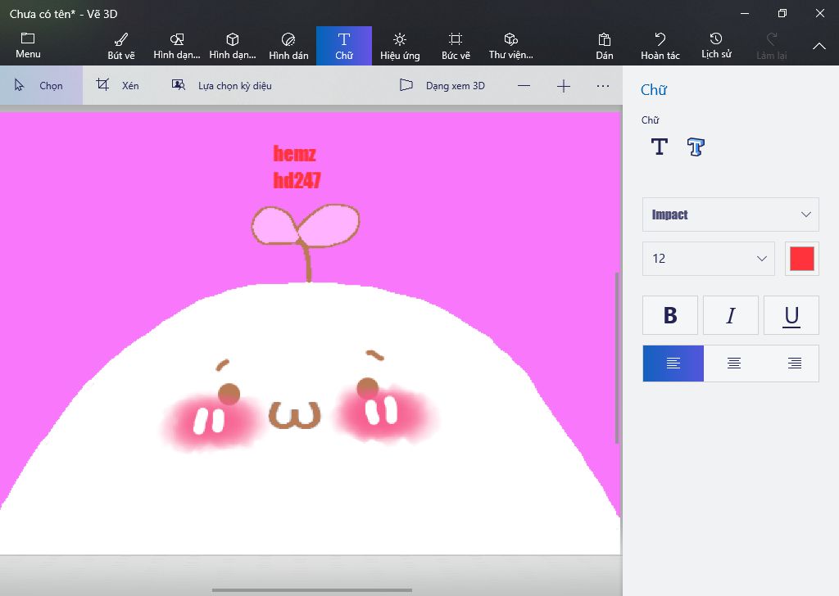Toggle underline text formatting

coord(791,315)
